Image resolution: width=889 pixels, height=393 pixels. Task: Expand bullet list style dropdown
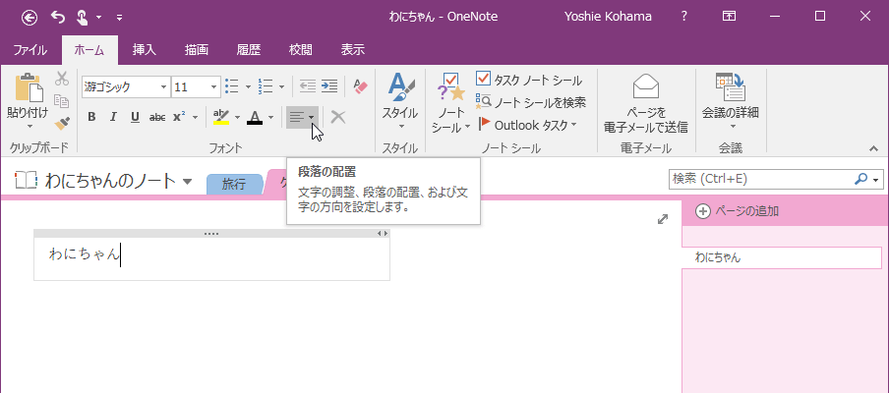coord(248,87)
